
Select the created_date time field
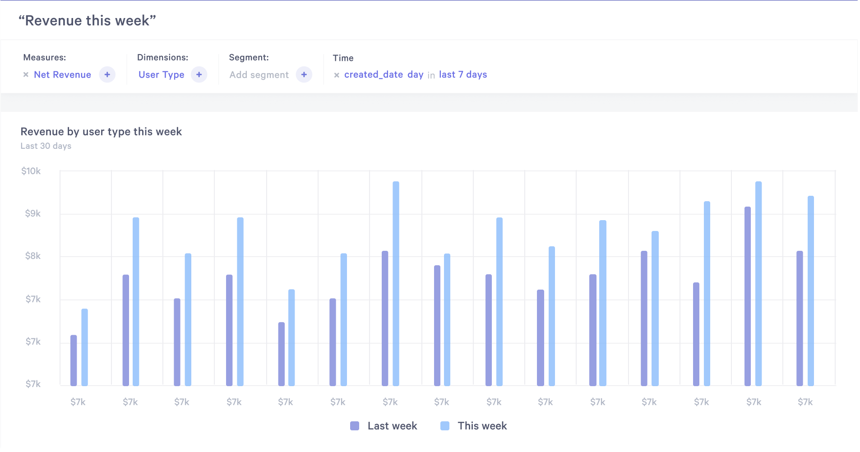[374, 74]
